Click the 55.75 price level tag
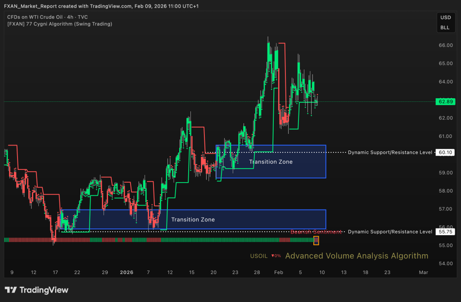This screenshot has height=302, width=461. (x=444, y=232)
